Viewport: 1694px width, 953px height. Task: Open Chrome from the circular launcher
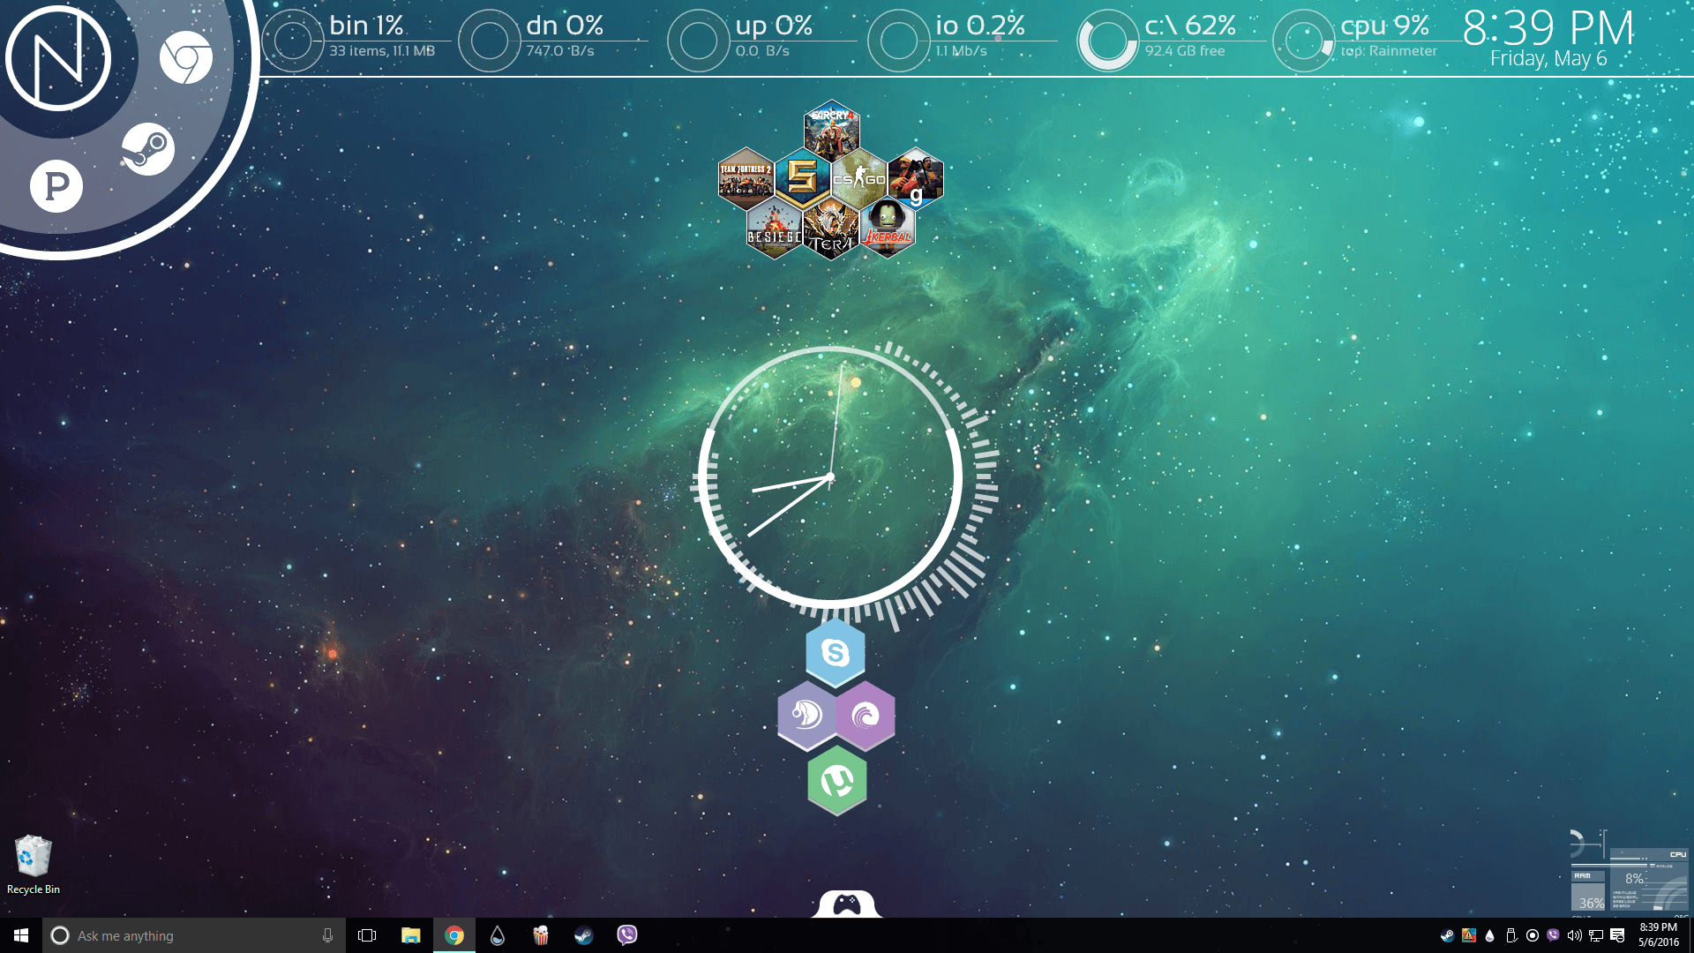(185, 58)
